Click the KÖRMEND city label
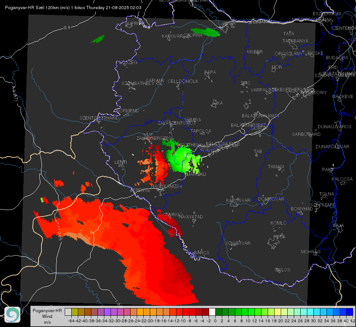The image size is (356, 327). (x=127, y=111)
